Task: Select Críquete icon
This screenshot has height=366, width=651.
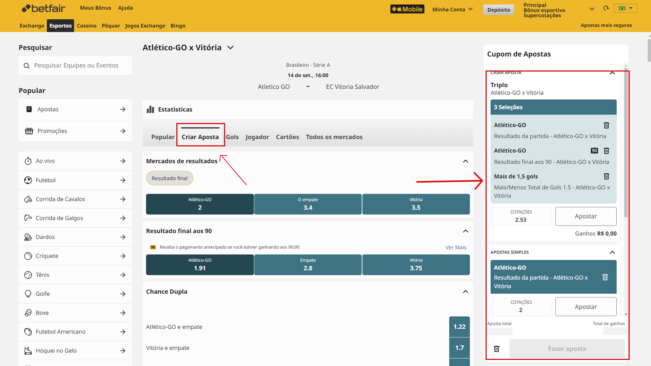Action: point(28,256)
